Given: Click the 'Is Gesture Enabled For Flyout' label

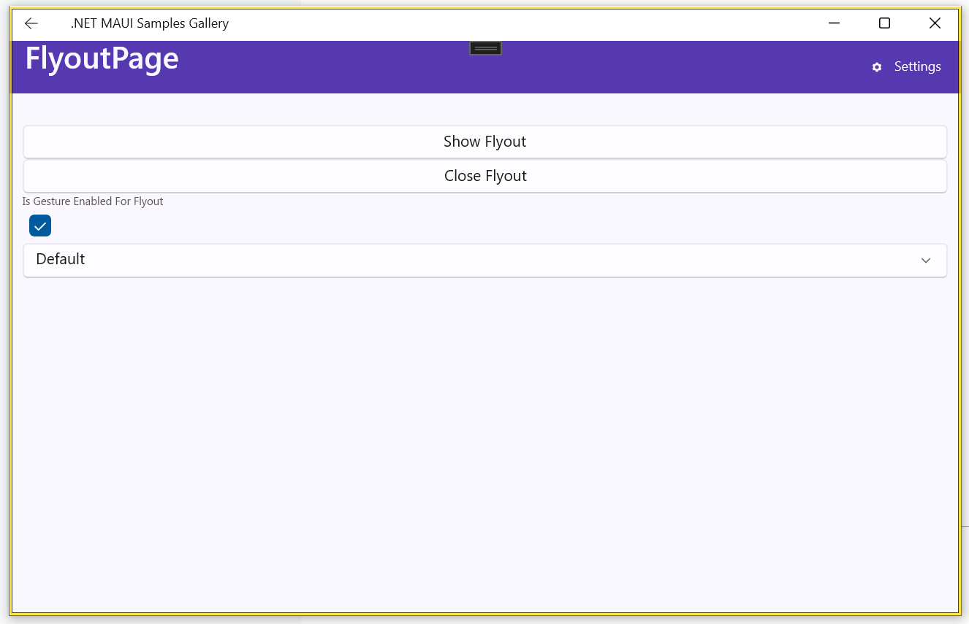Looking at the screenshot, I should (93, 201).
